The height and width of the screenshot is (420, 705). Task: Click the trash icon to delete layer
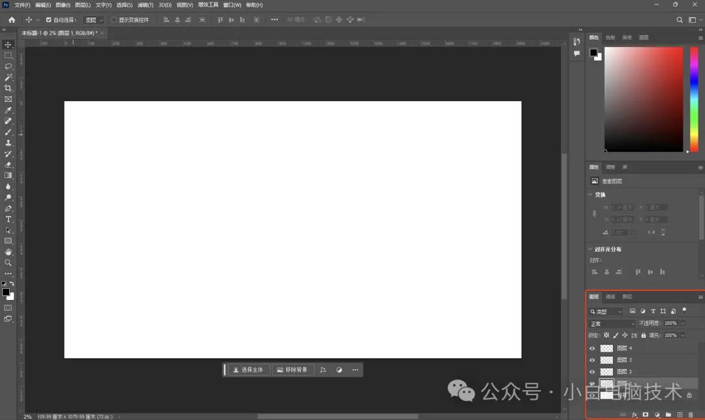click(691, 415)
